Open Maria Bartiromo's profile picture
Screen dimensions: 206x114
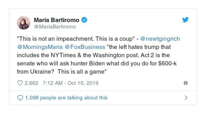coord(24,23)
